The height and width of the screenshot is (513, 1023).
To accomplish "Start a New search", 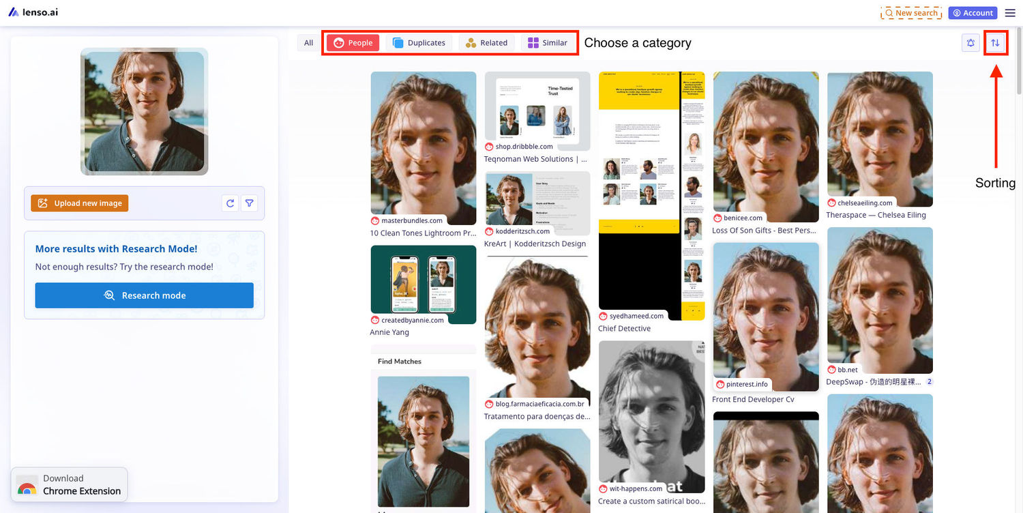I will (911, 13).
